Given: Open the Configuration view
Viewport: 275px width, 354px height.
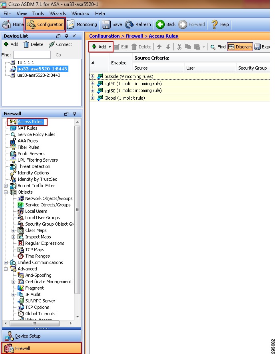Looking at the screenshot, I should click(x=45, y=24).
